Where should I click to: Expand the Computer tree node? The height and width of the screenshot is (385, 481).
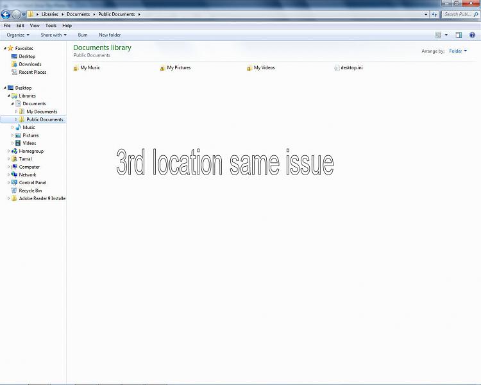coord(8,167)
